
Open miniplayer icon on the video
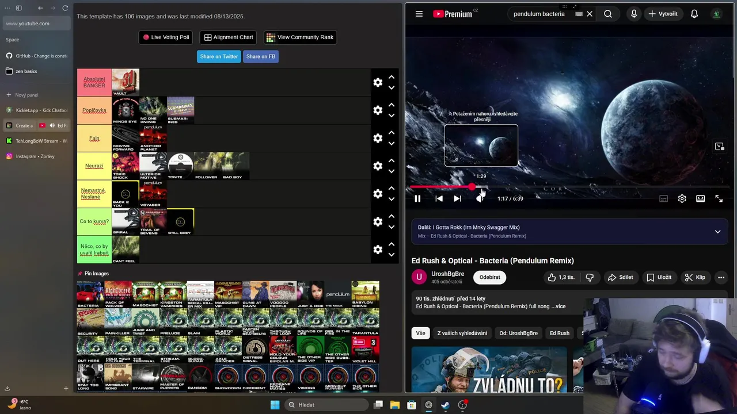(719, 147)
